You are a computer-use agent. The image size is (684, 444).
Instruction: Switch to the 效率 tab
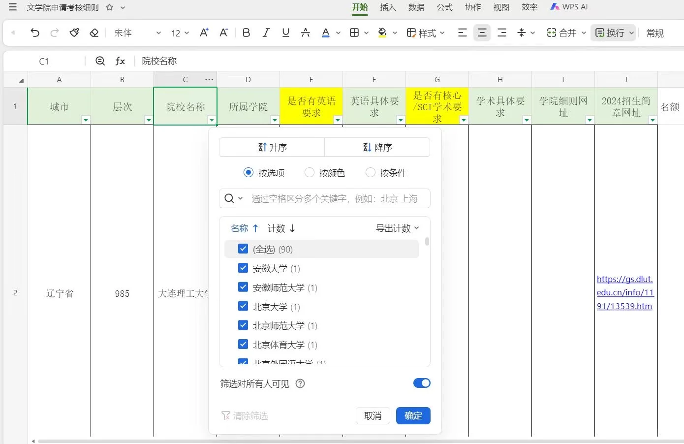coord(529,7)
